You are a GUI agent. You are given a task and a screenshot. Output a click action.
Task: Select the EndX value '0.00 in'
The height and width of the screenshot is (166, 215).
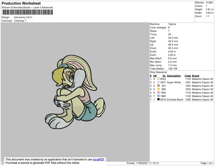point(172,52)
